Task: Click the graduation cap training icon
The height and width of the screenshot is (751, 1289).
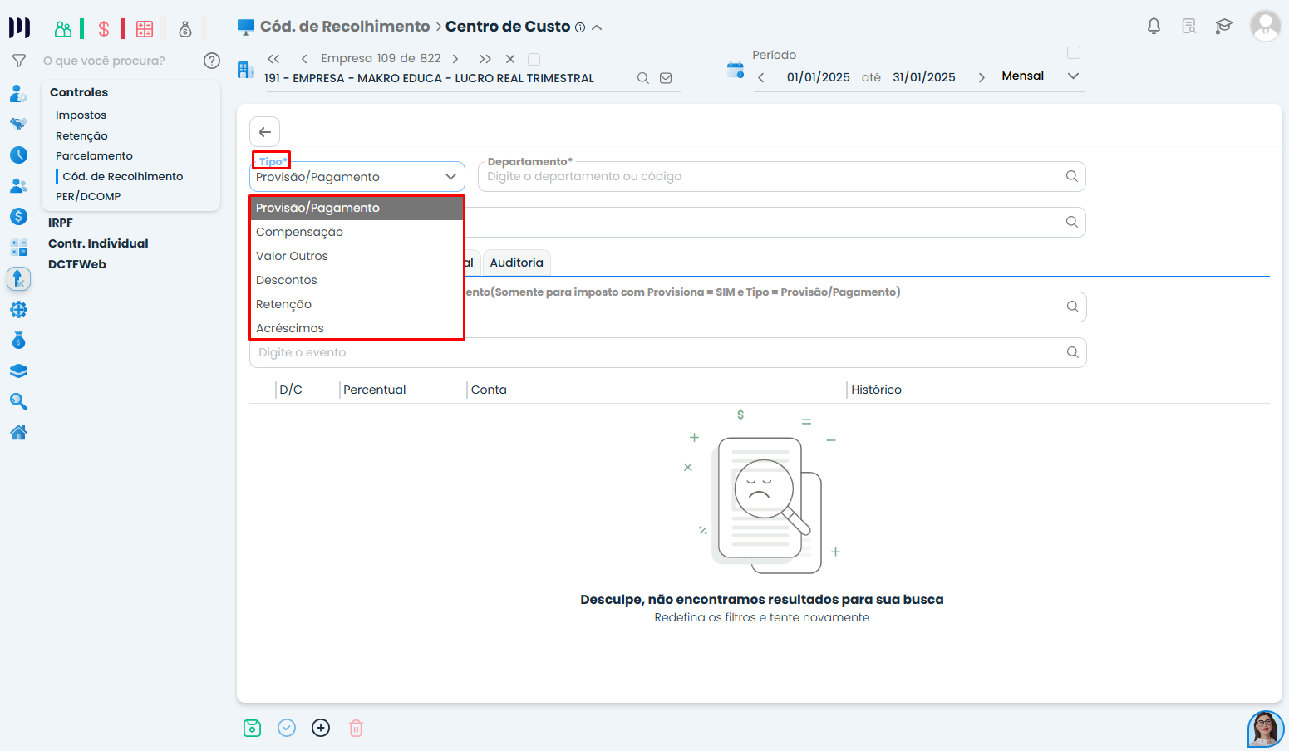Action: tap(1223, 26)
